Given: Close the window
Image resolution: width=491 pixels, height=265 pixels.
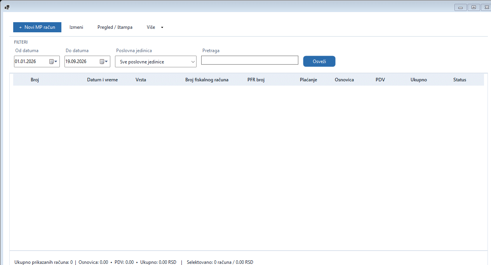Looking at the screenshot, I should tap(486, 7).
